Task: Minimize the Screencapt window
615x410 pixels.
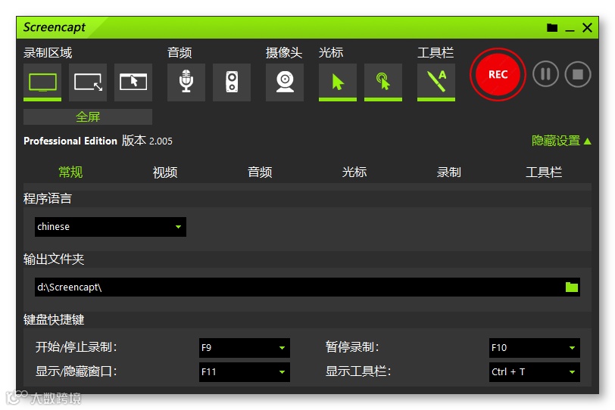Action: click(570, 28)
